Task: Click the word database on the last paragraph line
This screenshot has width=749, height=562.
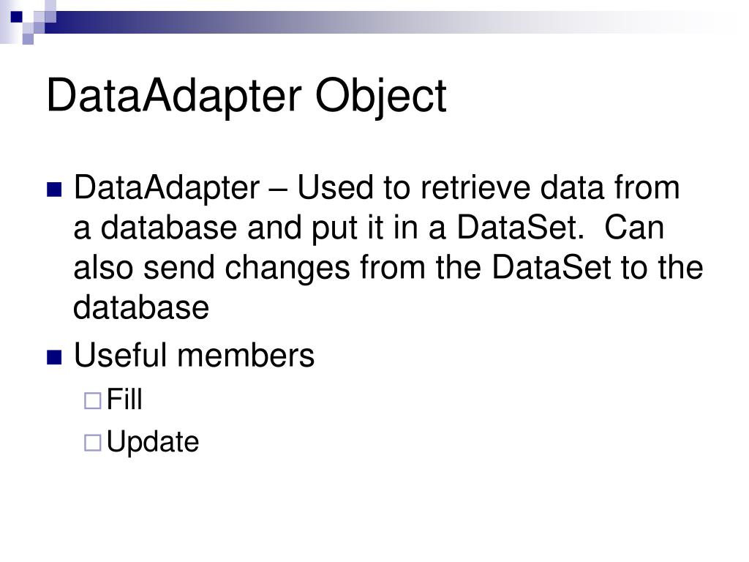Action: [x=141, y=307]
